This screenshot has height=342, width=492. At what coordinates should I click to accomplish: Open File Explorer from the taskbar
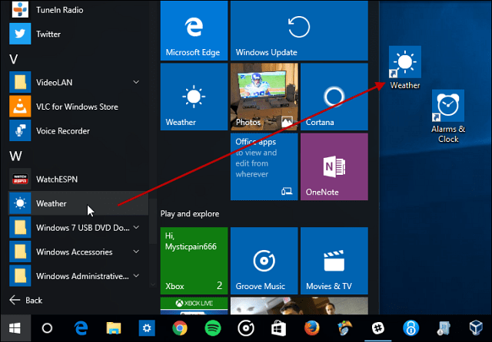(114, 328)
